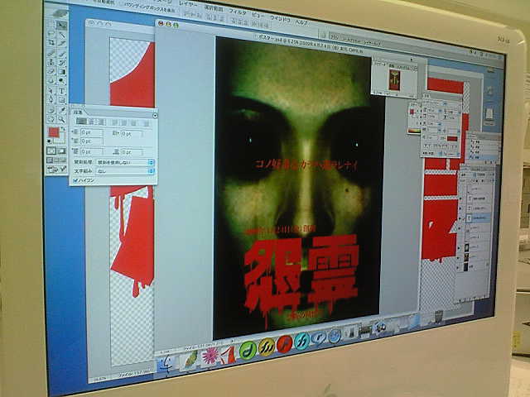This screenshot has width=530, height=397.
Task: Select the Crop tool
Action: click(x=51, y=42)
